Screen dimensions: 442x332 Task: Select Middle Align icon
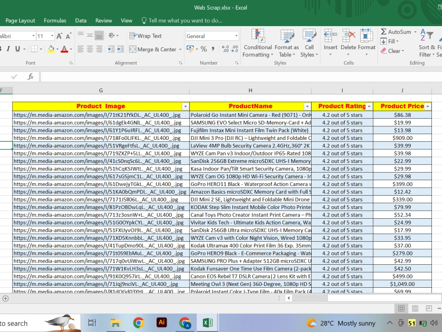coord(90,35)
